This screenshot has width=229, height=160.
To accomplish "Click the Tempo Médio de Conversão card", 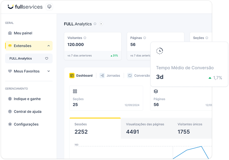I will pyautogui.click(x=189, y=65).
